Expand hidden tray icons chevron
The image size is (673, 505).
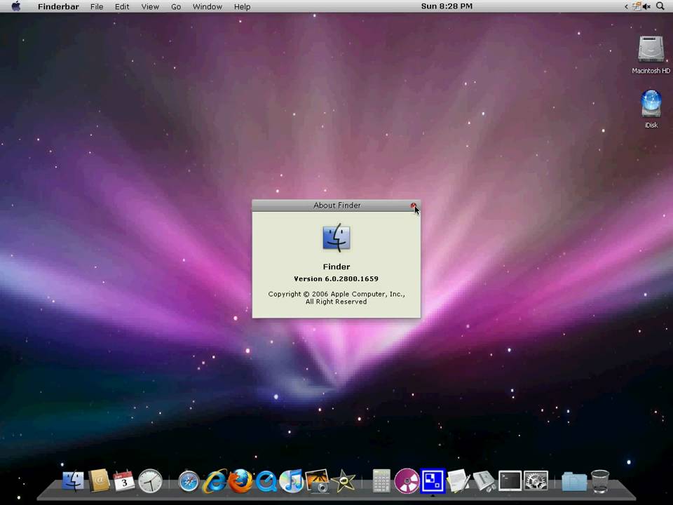pyautogui.click(x=626, y=6)
